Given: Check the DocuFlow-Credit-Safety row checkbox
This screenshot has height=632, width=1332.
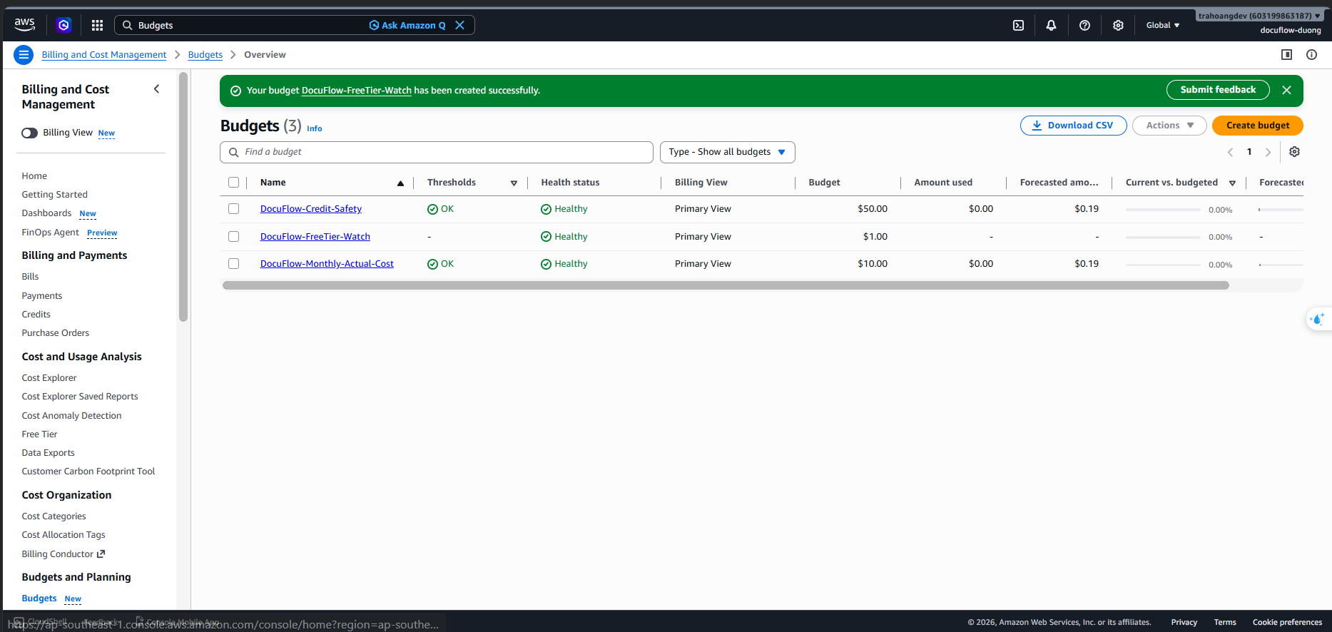Looking at the screenshot, I should 233,209.
